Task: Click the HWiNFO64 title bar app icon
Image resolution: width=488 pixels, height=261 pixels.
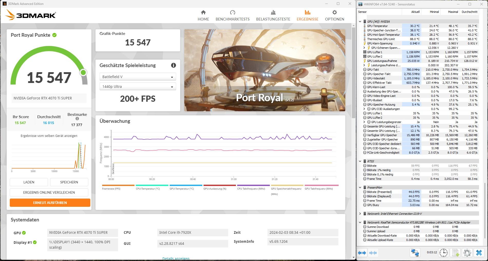Action: [360, 4]
